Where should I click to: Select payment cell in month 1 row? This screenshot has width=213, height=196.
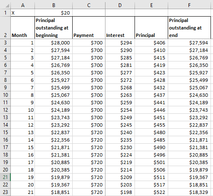pos(89,43)
